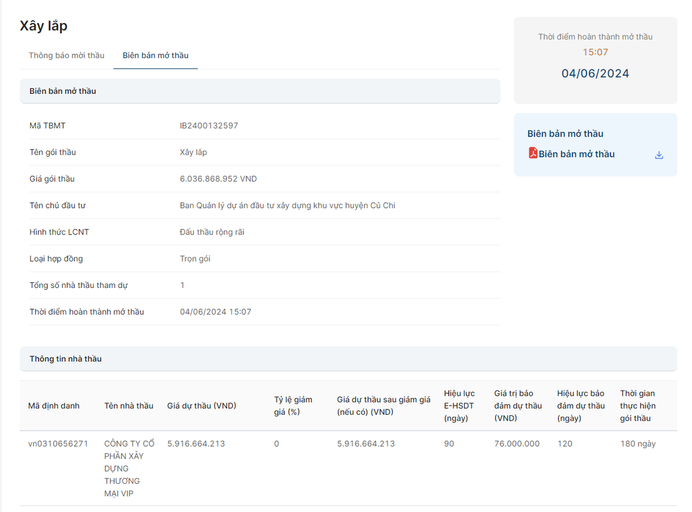
Task: Click the Hiệu lực E-HSDT column header
Action: (x=459, y=405)
